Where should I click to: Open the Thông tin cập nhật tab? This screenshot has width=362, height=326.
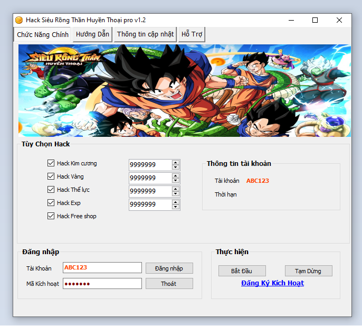(x=145, y=34)
